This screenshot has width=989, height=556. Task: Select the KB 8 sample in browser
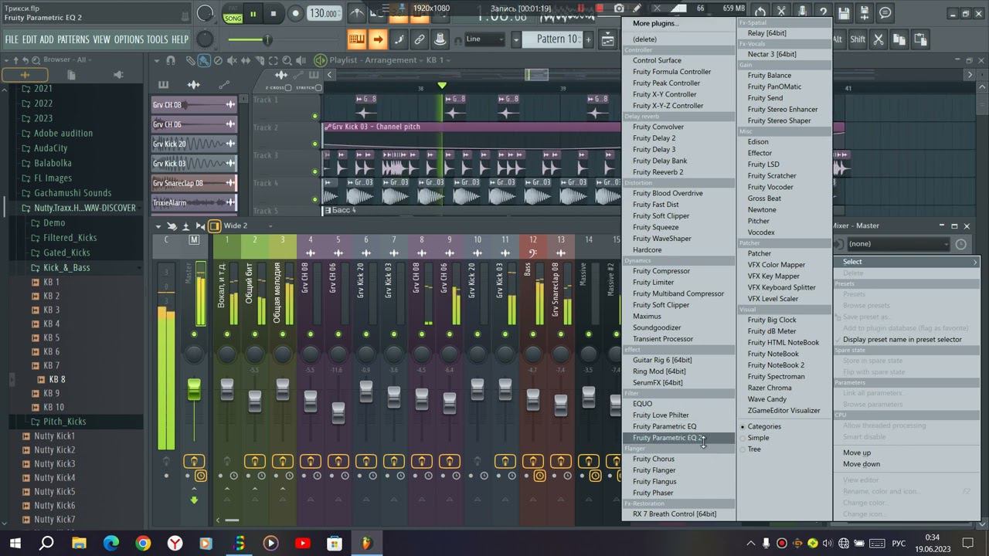pyautogui.click(x=57, y=379)
